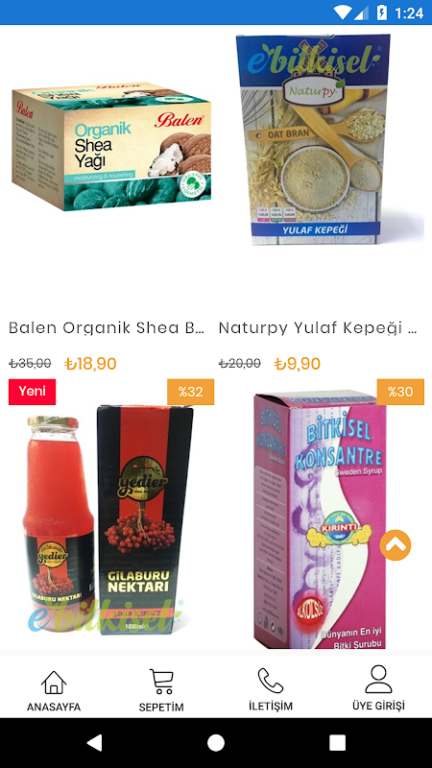432x768 pixels.
Task: Tap the ₺18,90 discounted price
Action: (x=90, y=364)
